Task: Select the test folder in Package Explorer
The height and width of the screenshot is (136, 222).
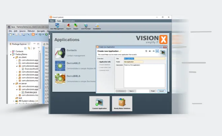Action: (19, 98)
